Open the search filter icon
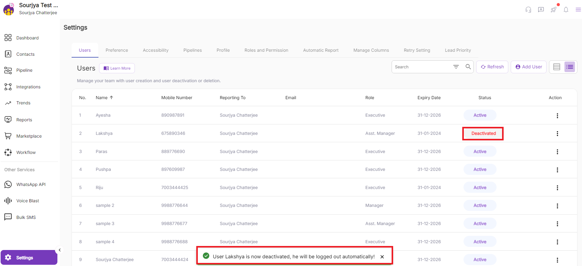The width and height of the screenshot is (582, 266). [x=456, y=67]
